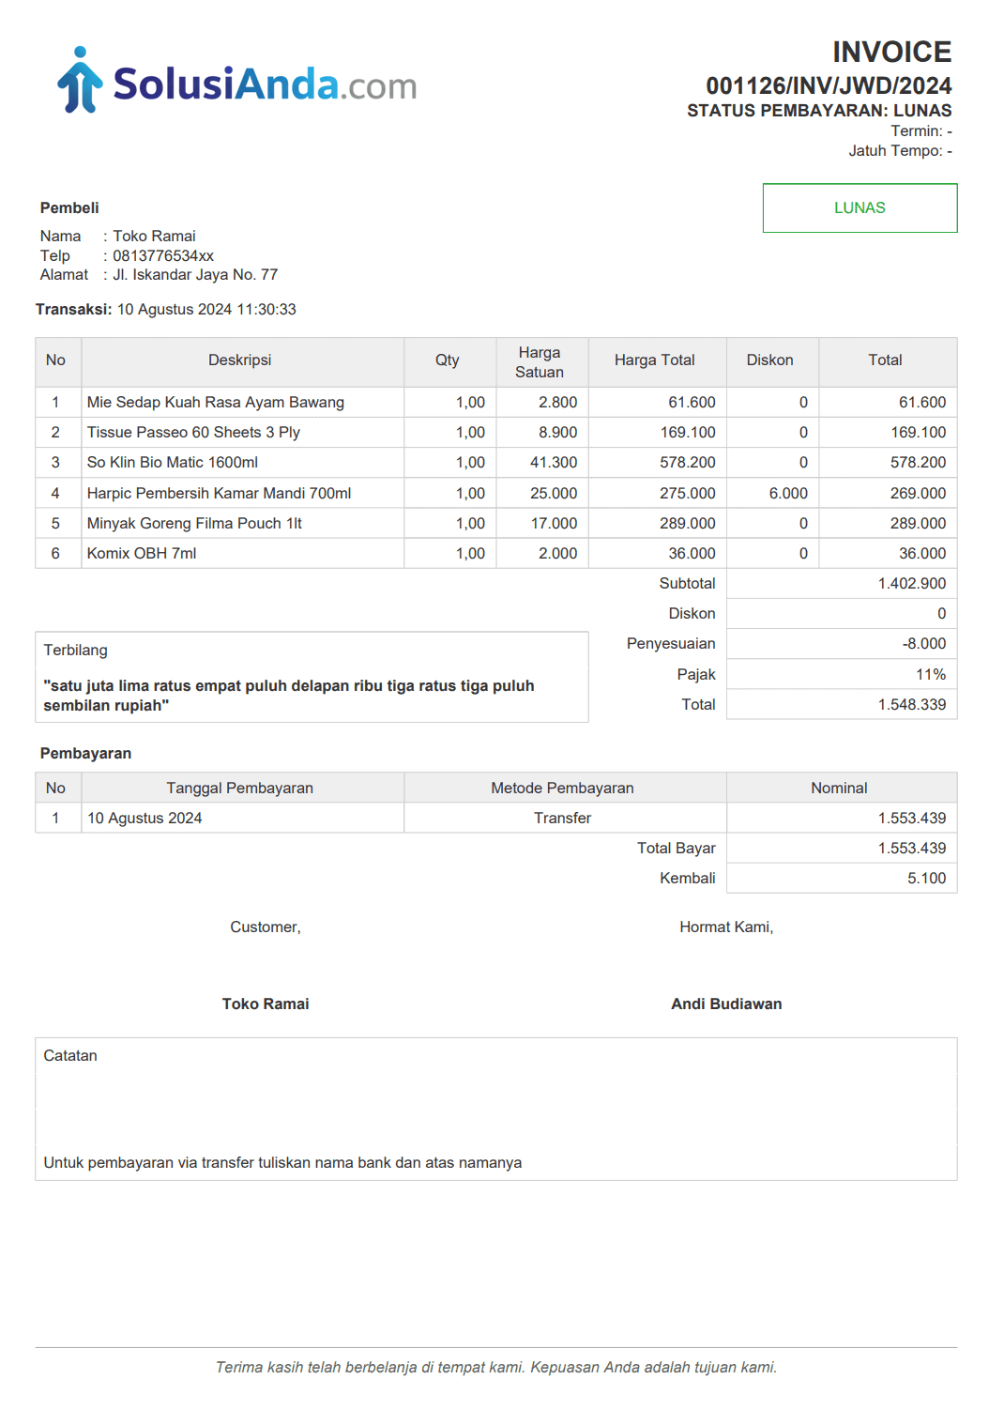Click the So Klin Bio Matic 1600ml description
989x1425 pixels.
pyautogui.click(x=173, y=463)
